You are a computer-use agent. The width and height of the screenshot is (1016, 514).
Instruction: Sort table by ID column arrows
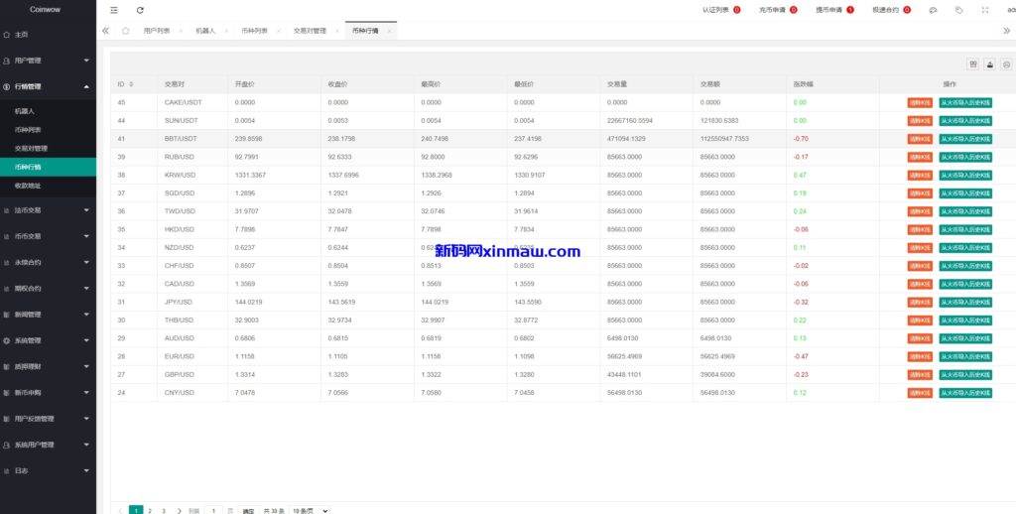131,84
